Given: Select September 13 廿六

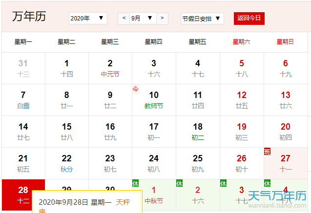Looking at the screenshot, I should point(286,100).
